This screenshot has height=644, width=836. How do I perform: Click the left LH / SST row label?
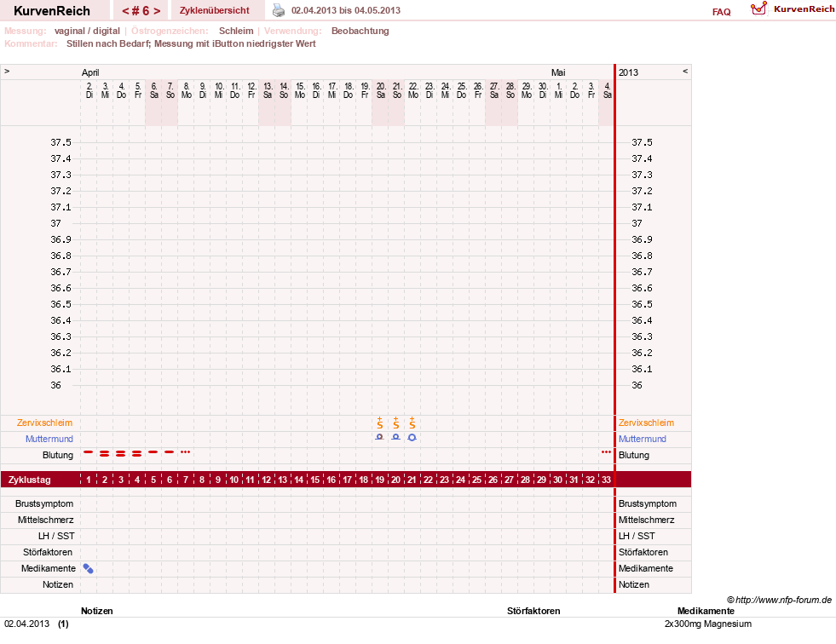(56, 537)
